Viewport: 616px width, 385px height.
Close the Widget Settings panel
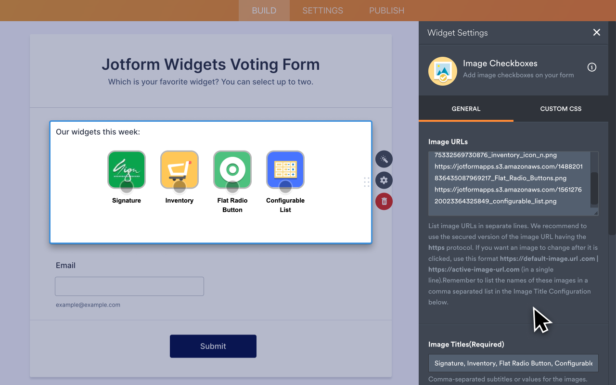click(597, 32)
